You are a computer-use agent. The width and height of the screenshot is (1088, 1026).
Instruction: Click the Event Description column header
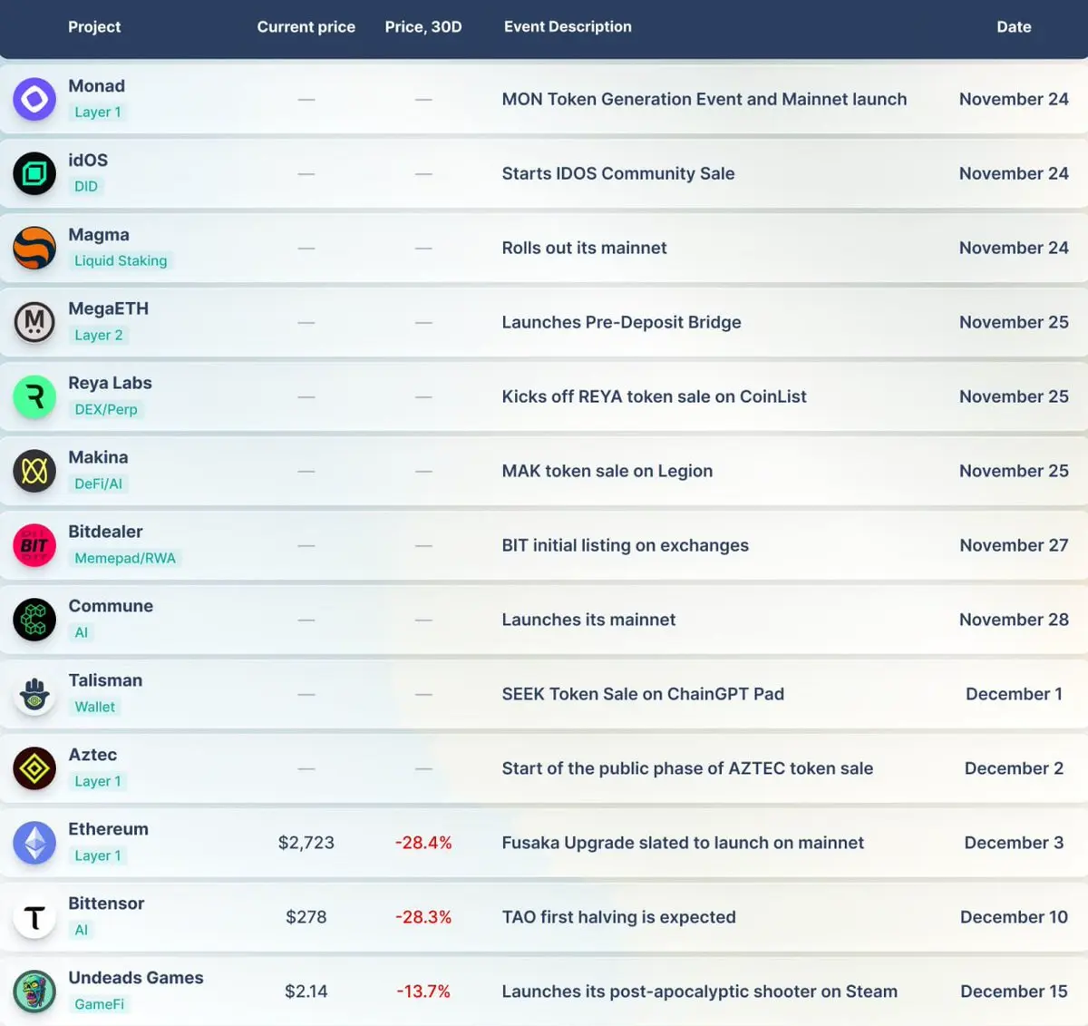(x=568, y=27)
